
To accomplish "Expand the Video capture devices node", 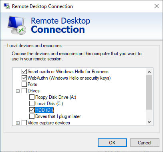I will point(18,123).
